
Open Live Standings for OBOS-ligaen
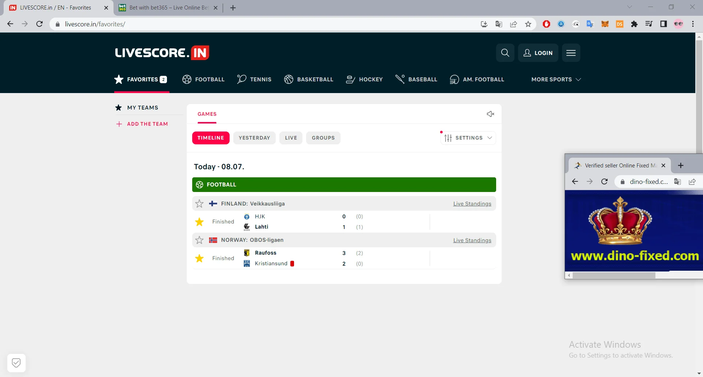pos(472,240)
